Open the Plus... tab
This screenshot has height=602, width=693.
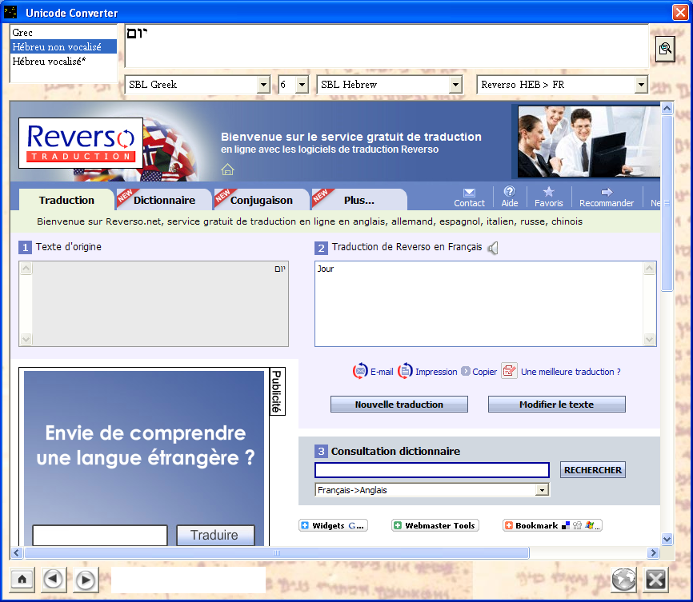tap(359, 200)
